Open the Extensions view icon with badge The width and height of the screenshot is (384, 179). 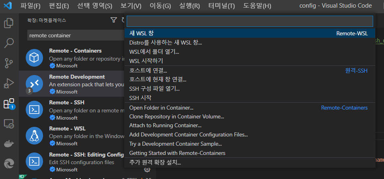(x=9, y=104)
